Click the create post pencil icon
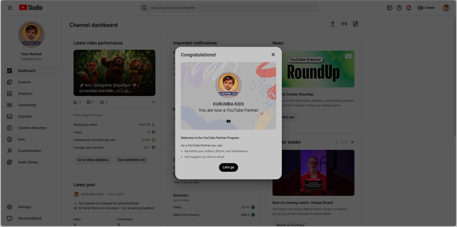Image resolution: width=457 pixels, height=227 pixels. [356, 24]
